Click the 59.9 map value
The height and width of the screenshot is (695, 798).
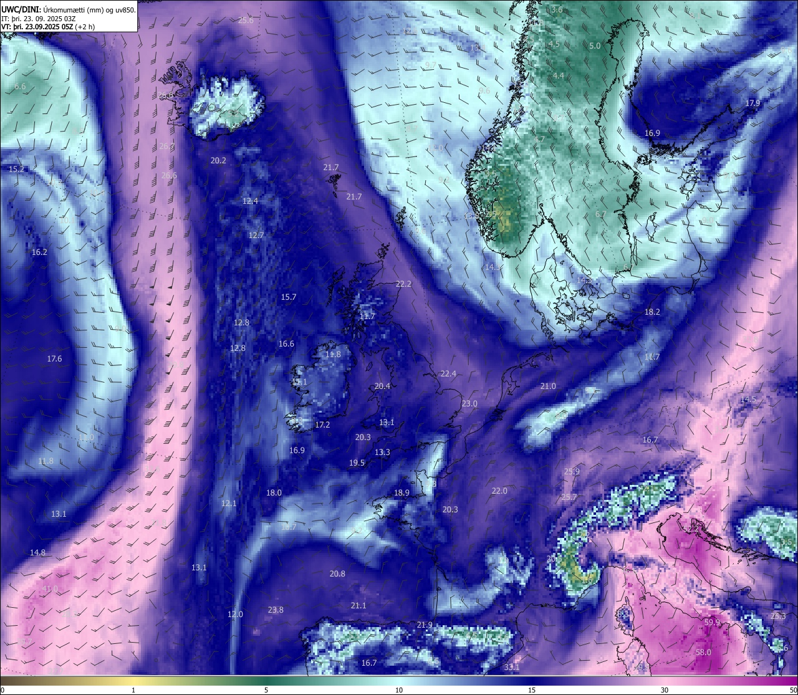[712, 622]
